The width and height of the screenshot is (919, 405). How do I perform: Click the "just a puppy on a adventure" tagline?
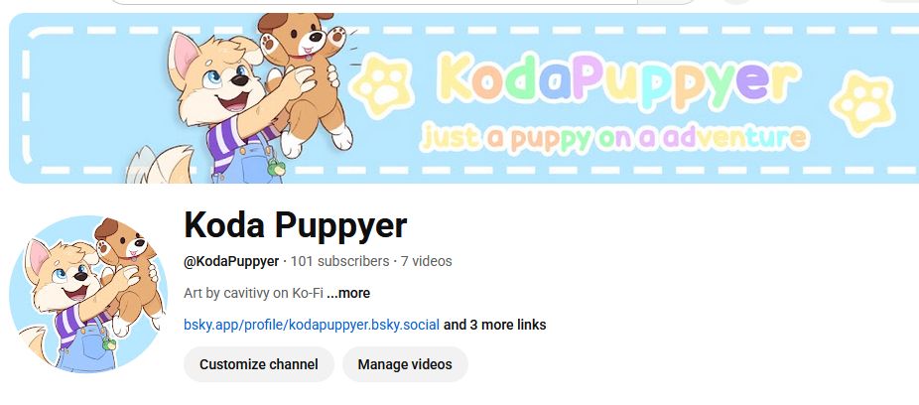[613, 138]
